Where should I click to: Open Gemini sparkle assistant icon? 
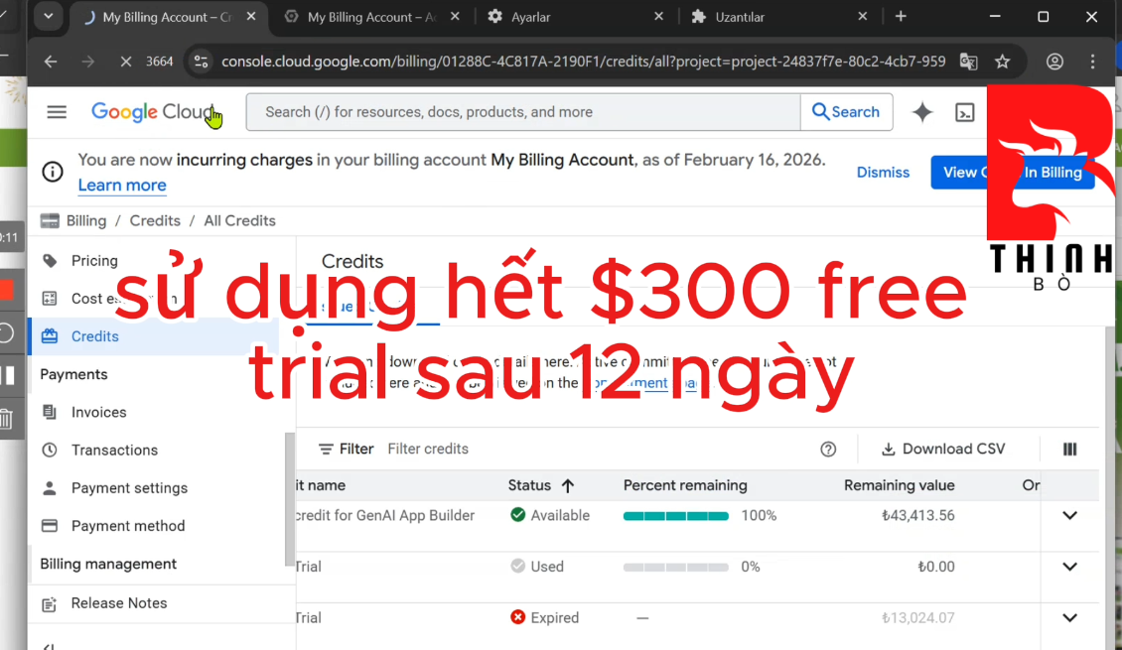point(922,112)
